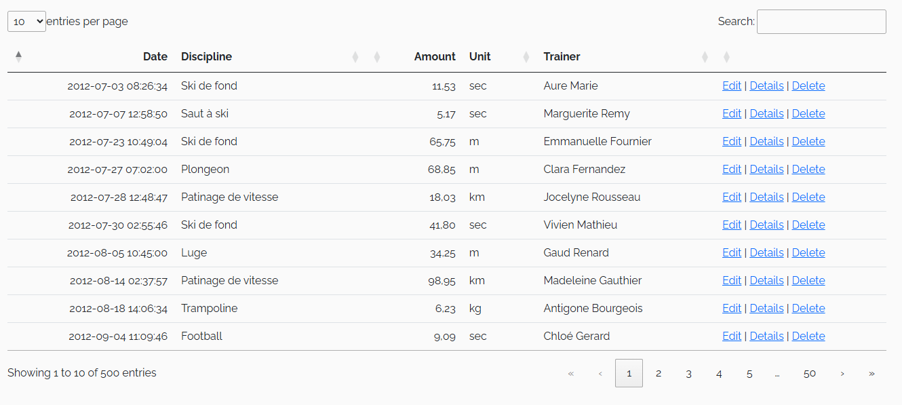Sort table by Trainer sort arrows
Viewport: 902px width, 405px height.
click(x=705, y=57)
